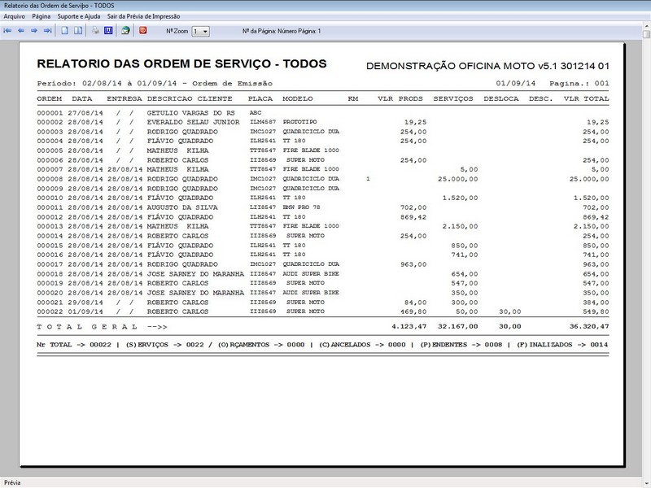Viewport: 651px width, 488px height.
Task: Click the DESLOCA column header
Action: coord(501,98)
